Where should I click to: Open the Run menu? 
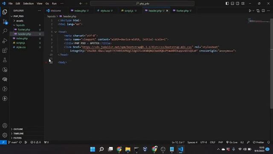click(x=54, y=3)
